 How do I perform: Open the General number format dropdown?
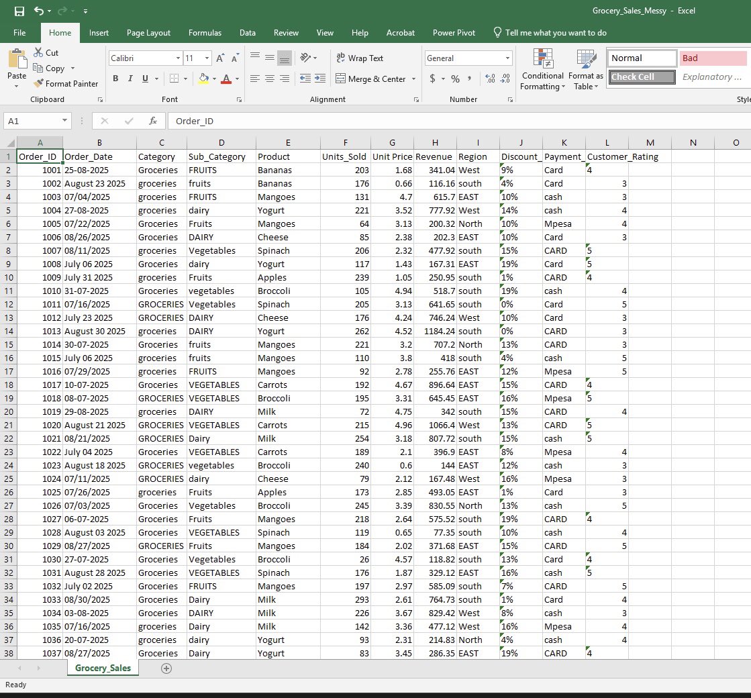tap(507, 58)
